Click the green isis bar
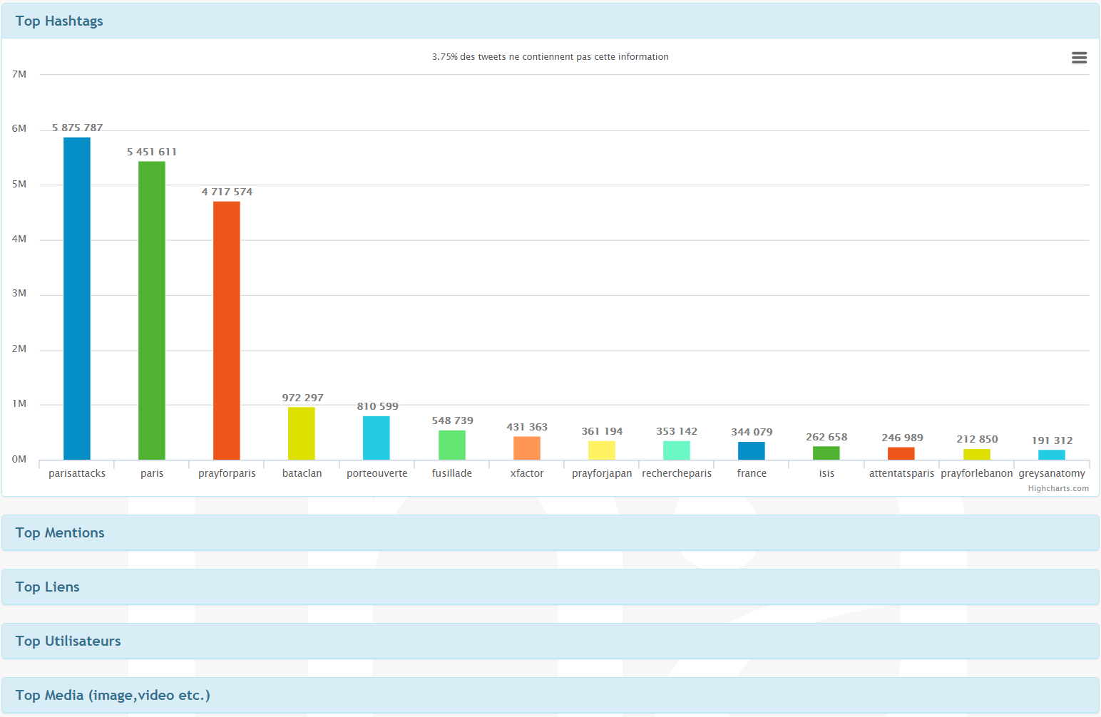The width and height of the screenshot is (1101, 717). [x=826, y=453]
